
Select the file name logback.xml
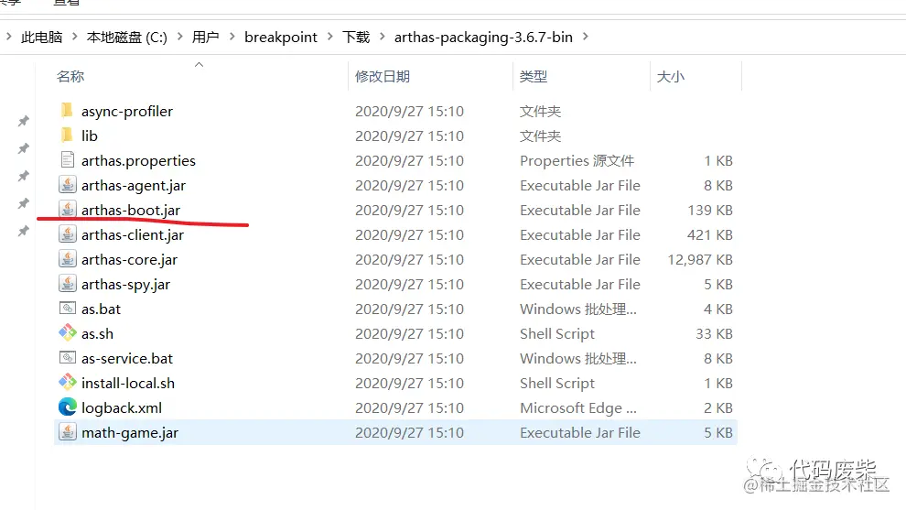pos(122,408)
